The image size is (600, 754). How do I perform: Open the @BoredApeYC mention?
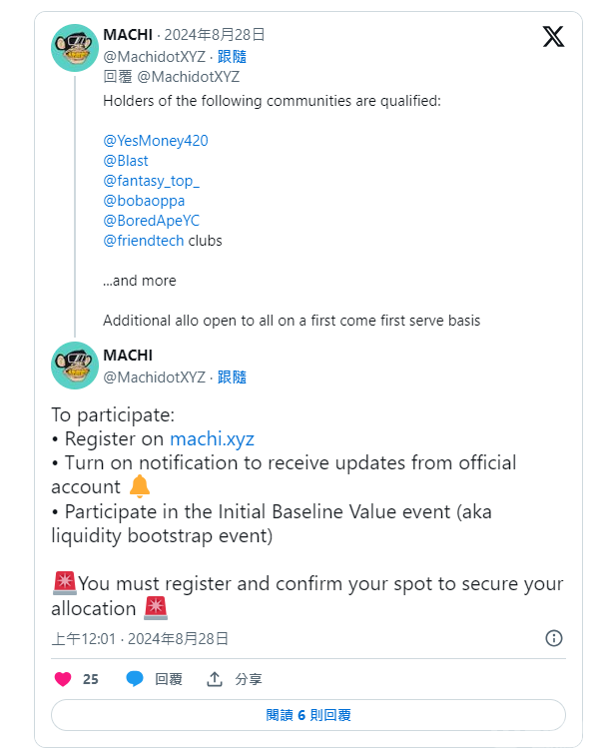coord(151,221)
